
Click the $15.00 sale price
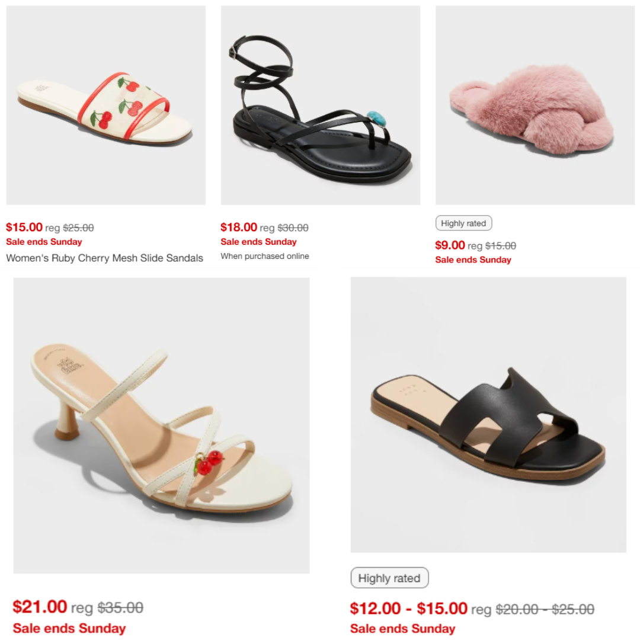click(24, 227)
